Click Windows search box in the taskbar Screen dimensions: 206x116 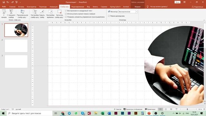[29, 113]
